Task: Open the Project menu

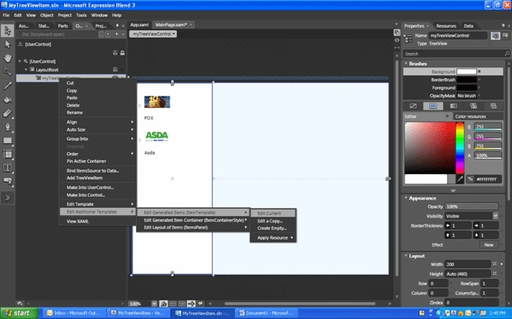Action: pyautogui.click(x=65, y=15)
